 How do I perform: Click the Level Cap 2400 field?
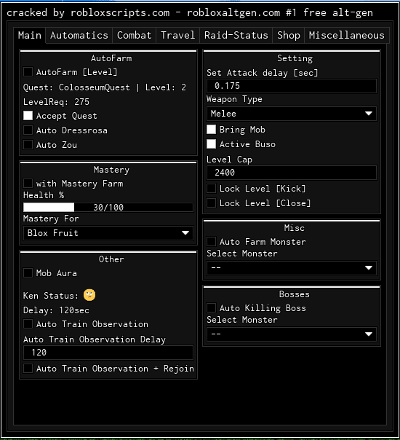(292, 173)
